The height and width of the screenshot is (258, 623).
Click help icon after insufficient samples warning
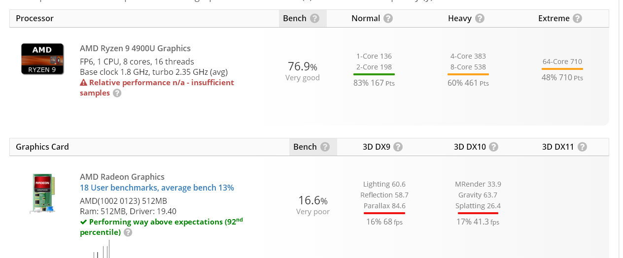(x=117, y=93)
